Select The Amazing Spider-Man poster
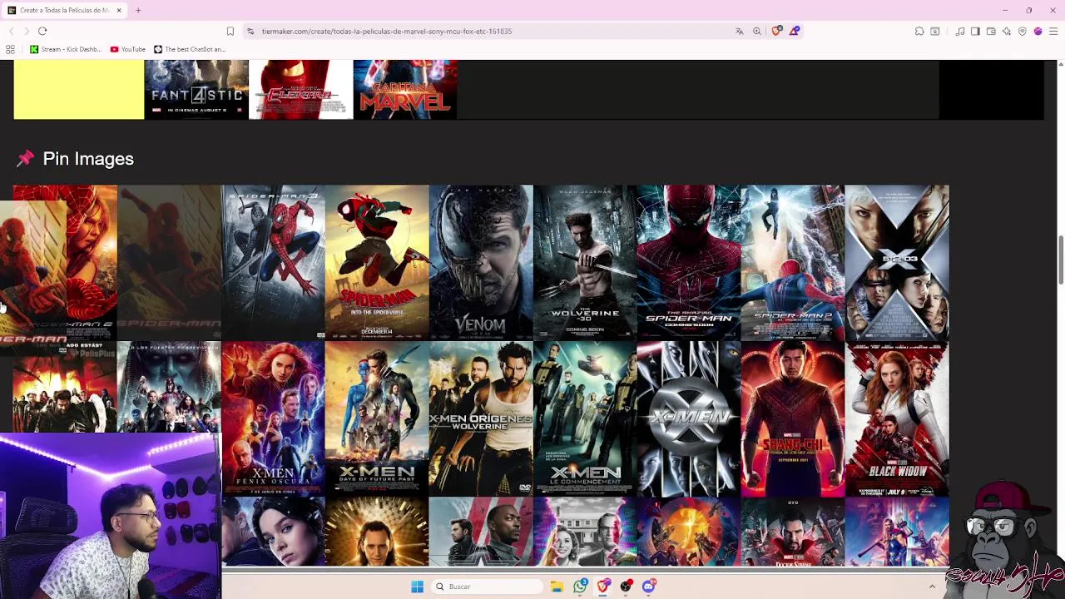Image resolution: width=1065 pixels, height=599 pixels. coord(689,262)
